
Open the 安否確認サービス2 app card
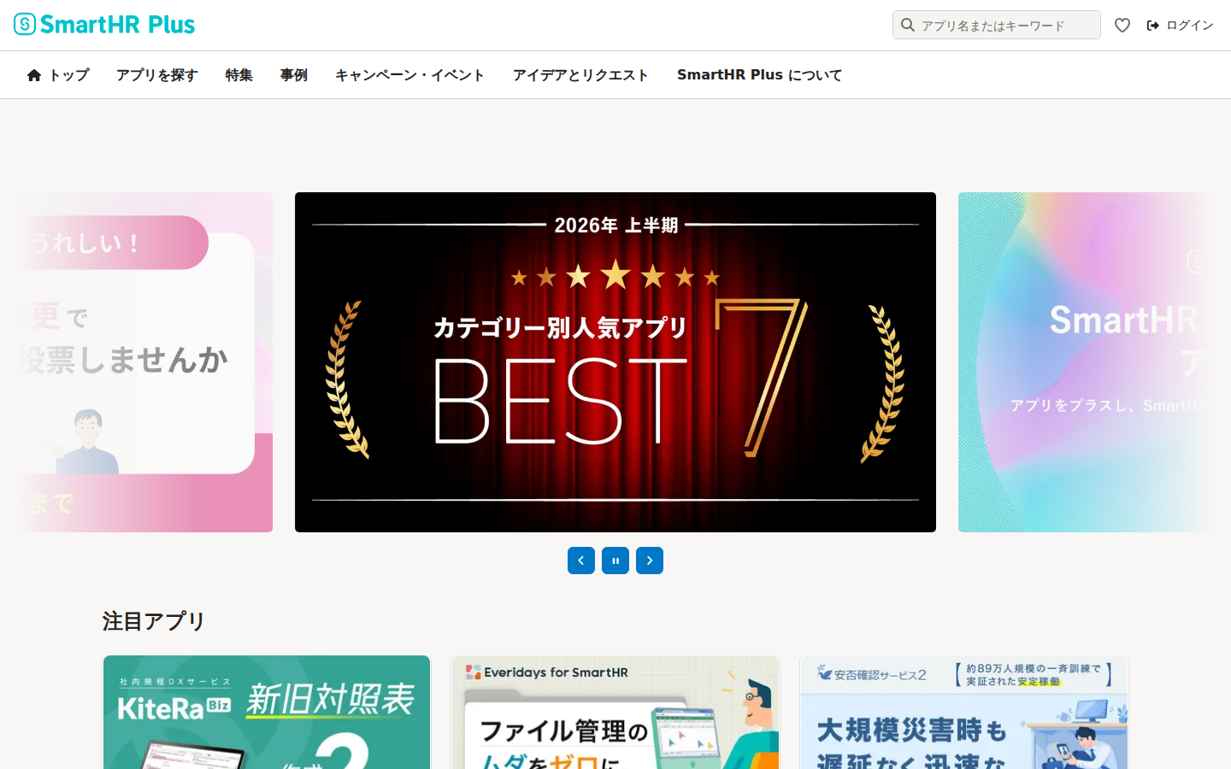point(964,713)
